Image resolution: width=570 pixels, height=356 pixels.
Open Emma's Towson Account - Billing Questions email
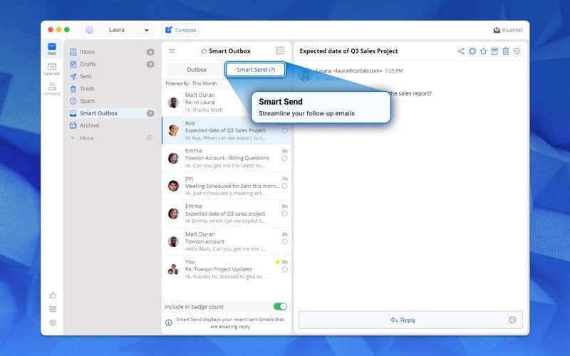click(x=226, y=158)
